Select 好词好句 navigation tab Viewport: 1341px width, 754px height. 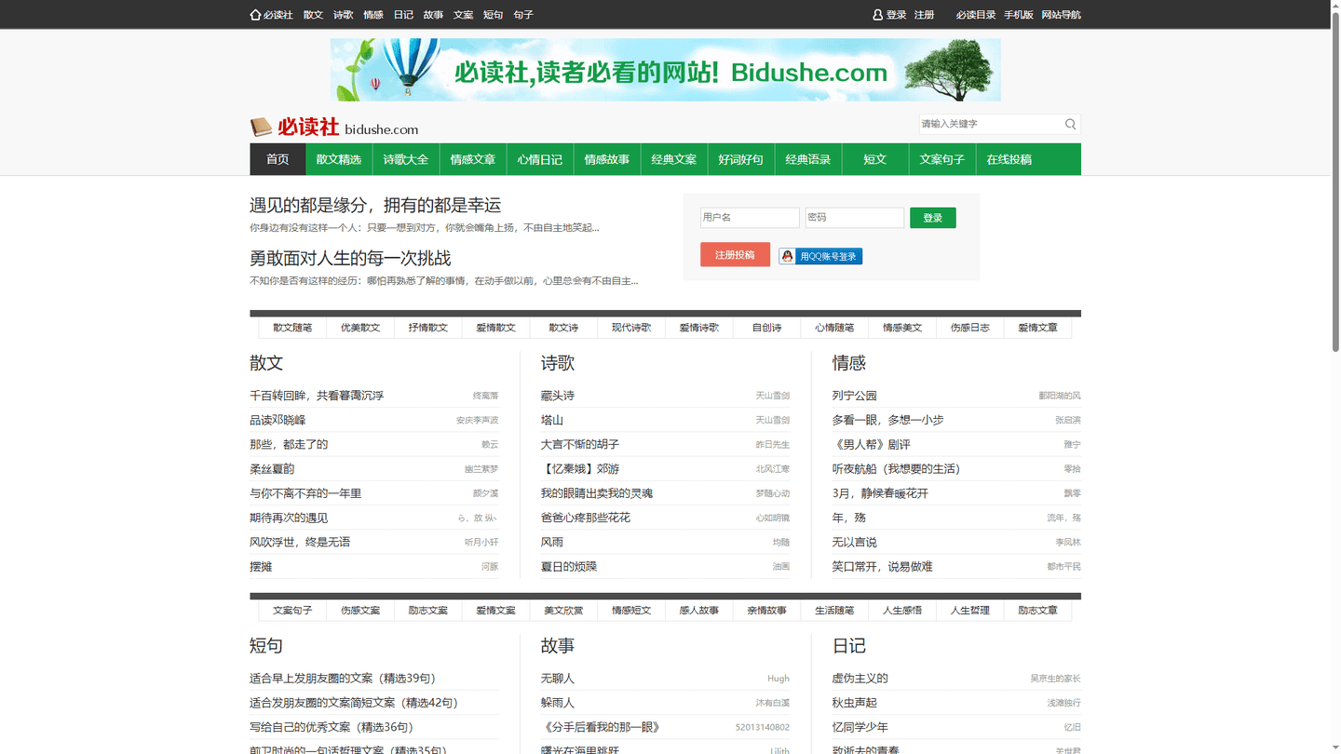click(741, 159)
